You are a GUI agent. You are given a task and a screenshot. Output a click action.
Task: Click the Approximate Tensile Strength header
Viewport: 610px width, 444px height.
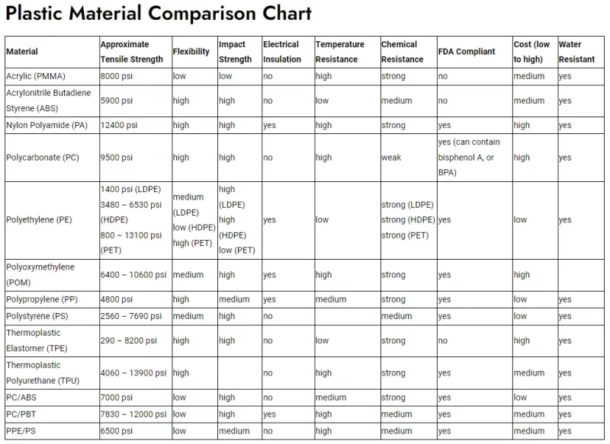click(x=131, y=52)
